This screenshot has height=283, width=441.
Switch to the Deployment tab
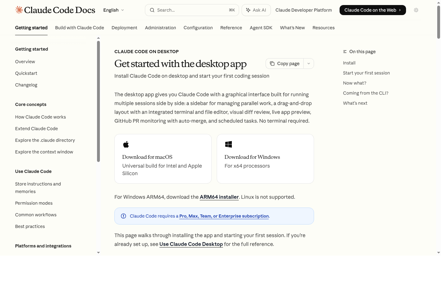[x=124, y=28]
